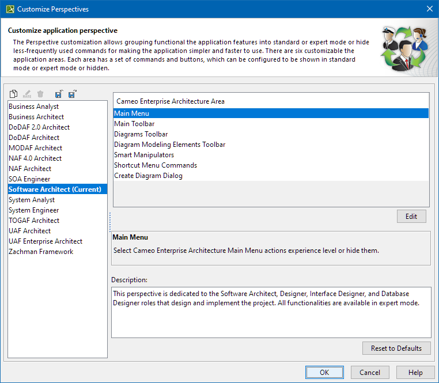Click the Reset to Defaults button
The width and height of the screenshot is (439, 383).
396,348
